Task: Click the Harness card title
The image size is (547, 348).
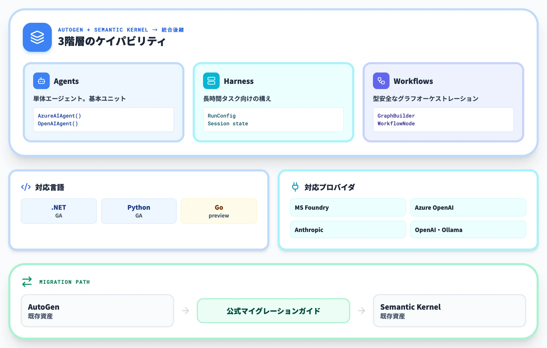Action: [x=239, y=81]
